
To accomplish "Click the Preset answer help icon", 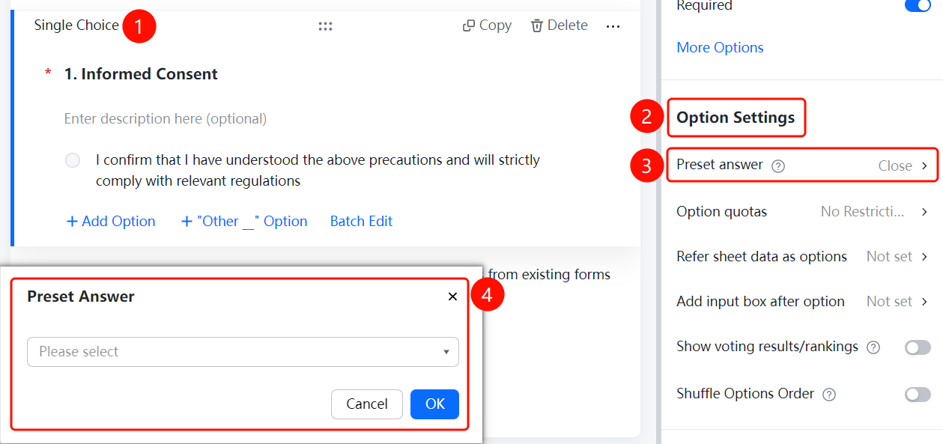I will pos(778,166).
